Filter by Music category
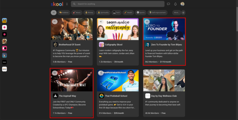 (77, 13)
